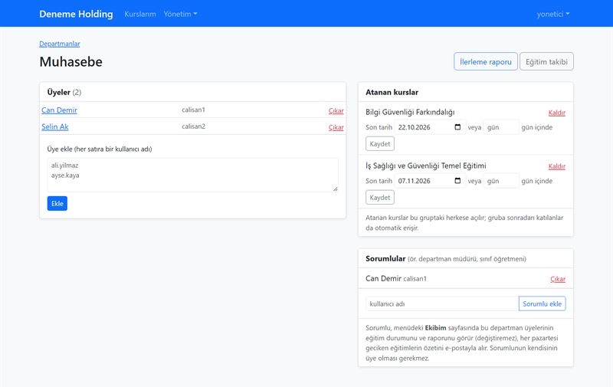Select the calisan2 username in members list

[x=193, y=126]
